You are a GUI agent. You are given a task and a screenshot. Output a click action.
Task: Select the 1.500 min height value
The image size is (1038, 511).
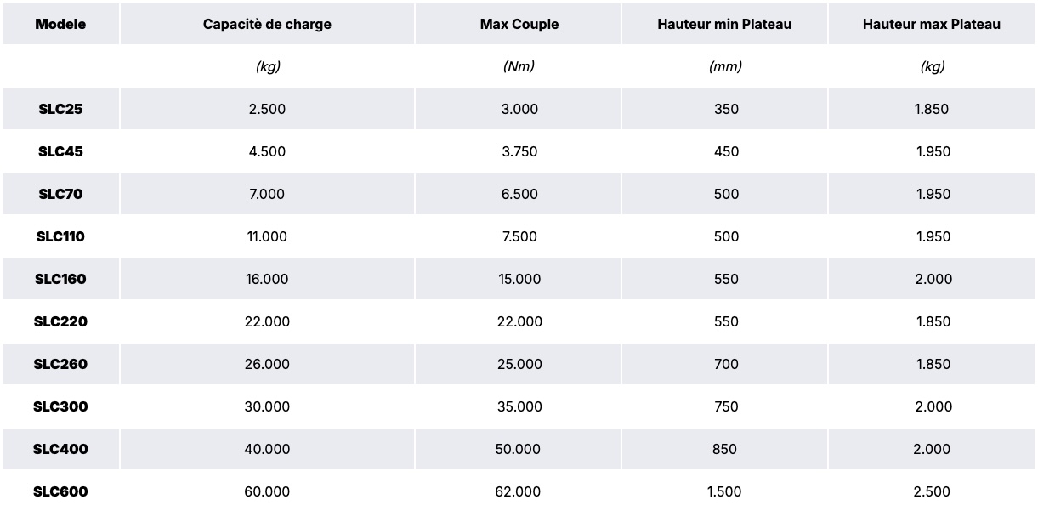pos(724,491)
